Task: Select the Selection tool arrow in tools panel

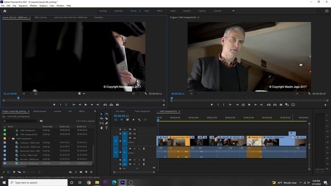Action: pos(101,114)
